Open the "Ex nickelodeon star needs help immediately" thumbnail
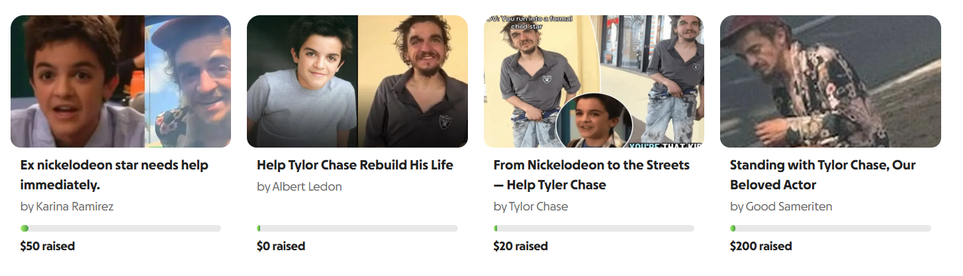 coord(120,81)
